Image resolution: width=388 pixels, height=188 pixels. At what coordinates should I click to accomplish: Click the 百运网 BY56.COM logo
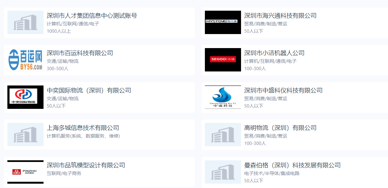(x=25, y=60)
